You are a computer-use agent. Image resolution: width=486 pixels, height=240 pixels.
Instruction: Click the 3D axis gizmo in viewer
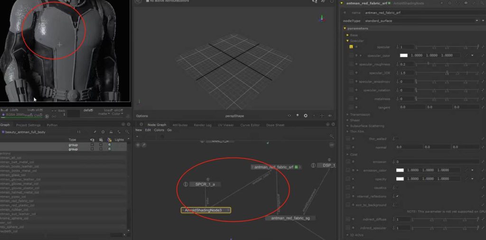321,19
